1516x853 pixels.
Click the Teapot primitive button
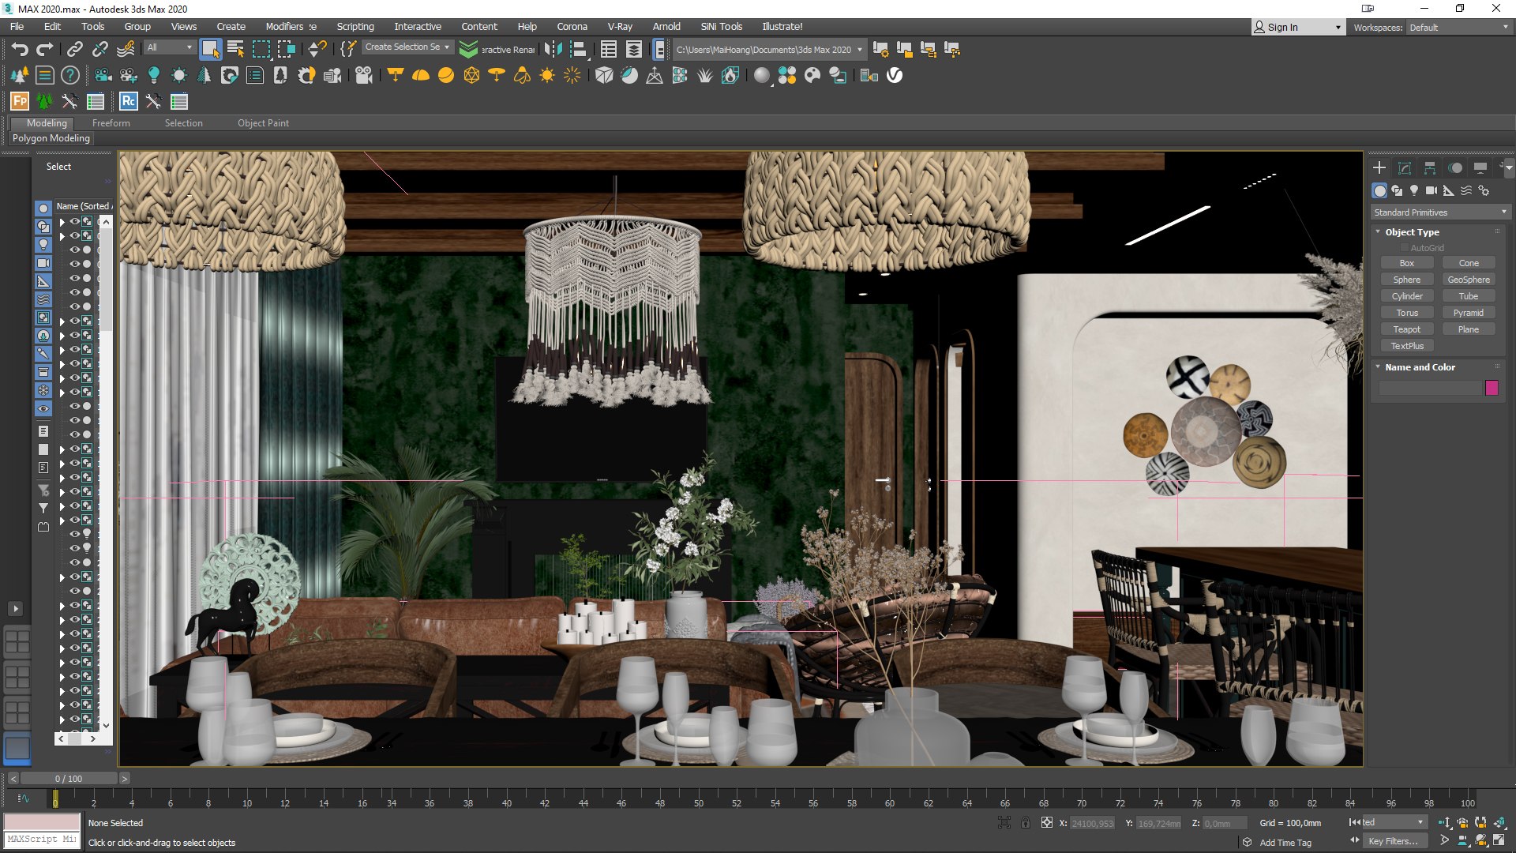1406,329
